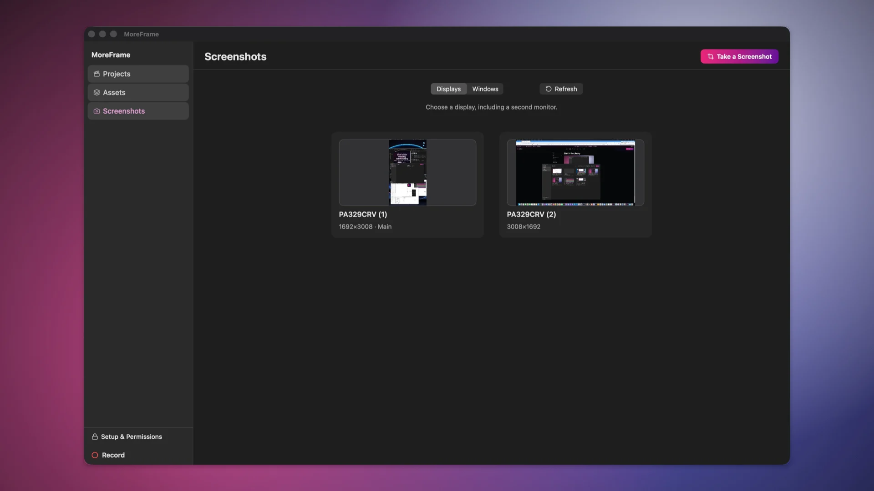
Task: Open the Projects section
Action: pos(138,74)
